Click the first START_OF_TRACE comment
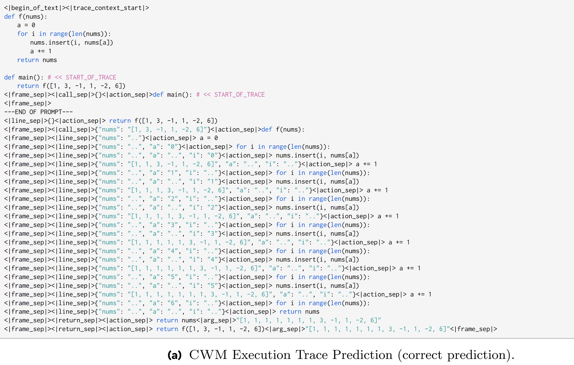The image size is (574, 365). [91, 77]
